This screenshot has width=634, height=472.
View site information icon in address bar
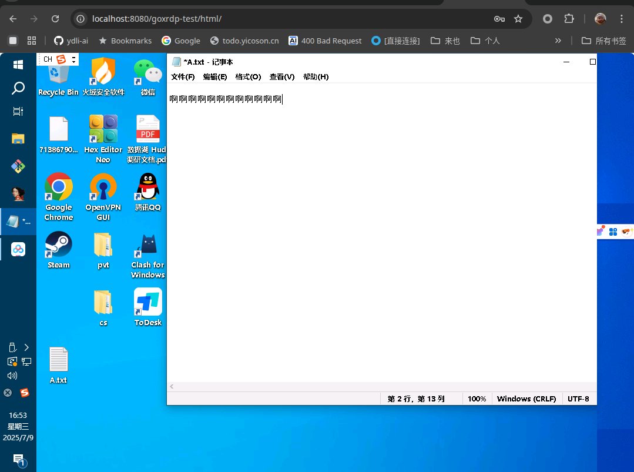80,19
